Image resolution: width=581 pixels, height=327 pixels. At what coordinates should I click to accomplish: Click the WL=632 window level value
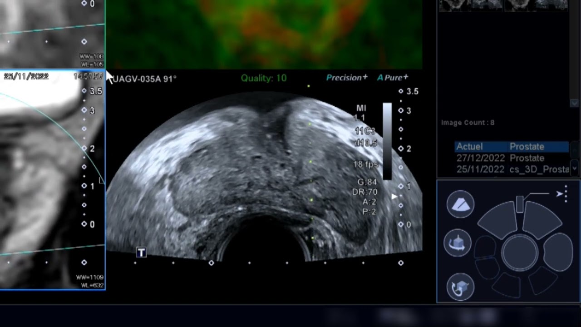[x=93, y=285]
